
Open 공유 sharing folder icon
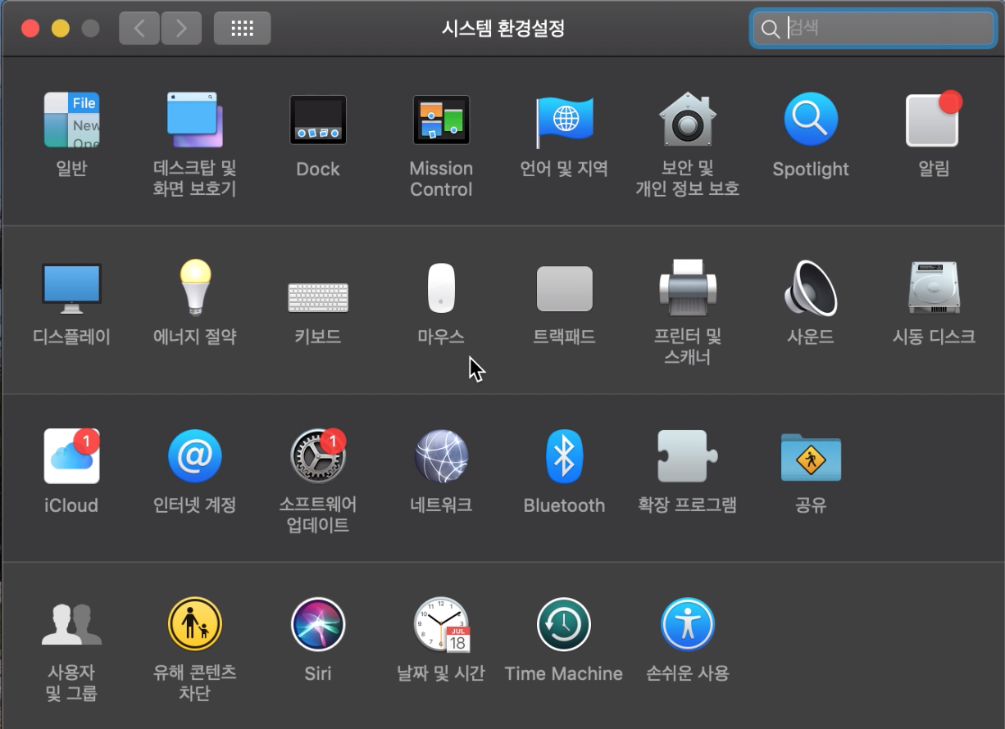tap(811, 457)
